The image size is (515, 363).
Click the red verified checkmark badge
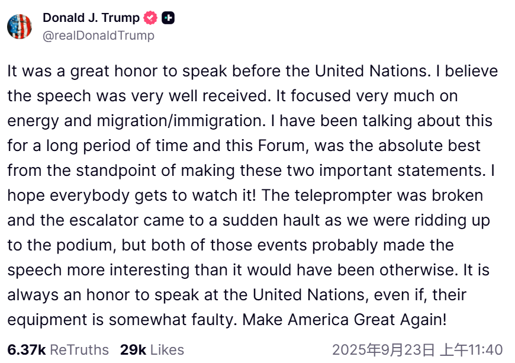click(151, 18)
